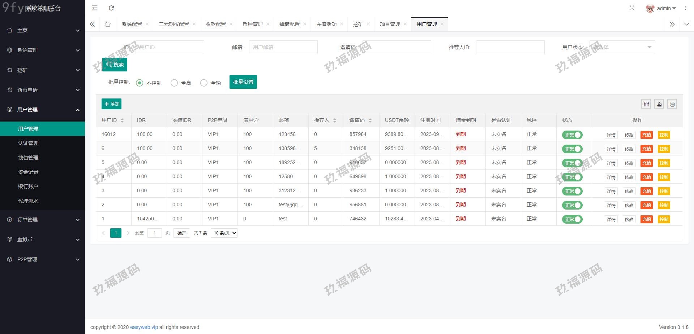Open the home tab icon
The width and height of the screenshot is (694, 334).
pyautogui.click(x=108, y=24)
